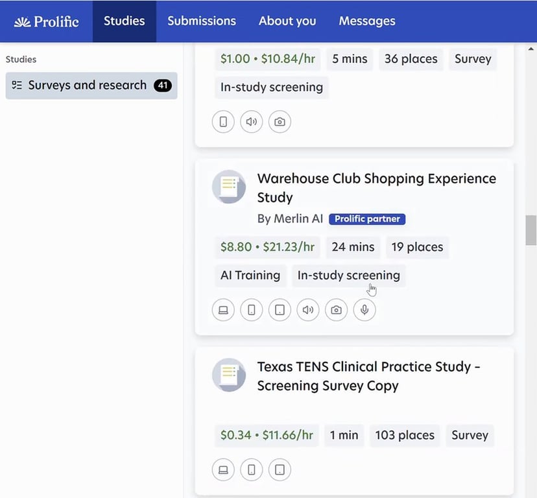This screenshot has height=498, width=537.
Task: Click In-study screening tag in Warehouse study
Action: point(349,276)
